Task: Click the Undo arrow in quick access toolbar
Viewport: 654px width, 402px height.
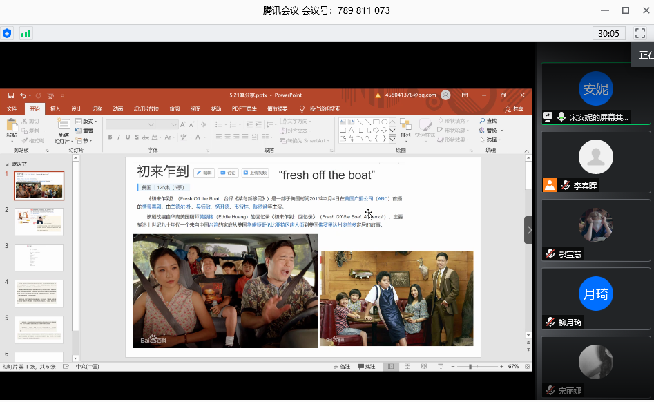Action: [x=23, y=95]
